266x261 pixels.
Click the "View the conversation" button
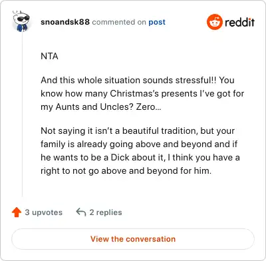point(133,239)
